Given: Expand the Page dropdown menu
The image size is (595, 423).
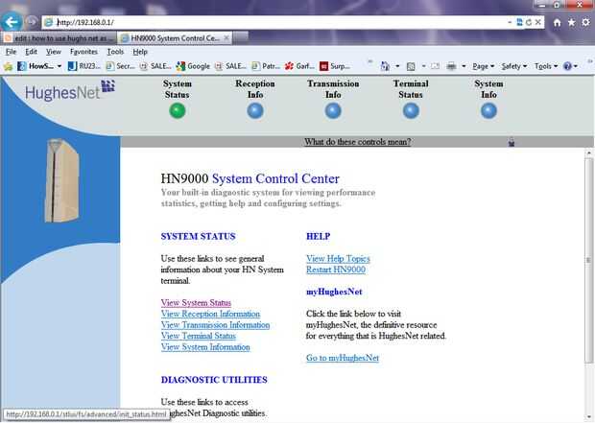Looking at the screenshot, I should click(483, 66).
